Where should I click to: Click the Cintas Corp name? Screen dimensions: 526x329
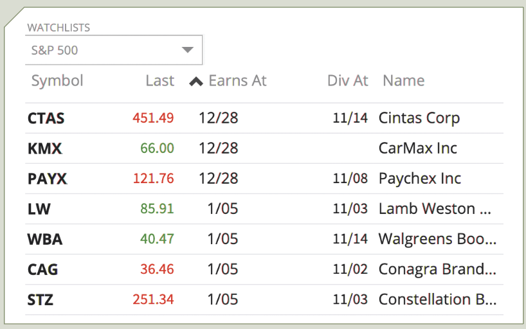(x=419, y=118)
